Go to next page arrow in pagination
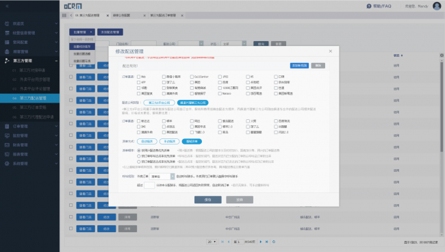445x252 pixels. (x=261, y=242)
